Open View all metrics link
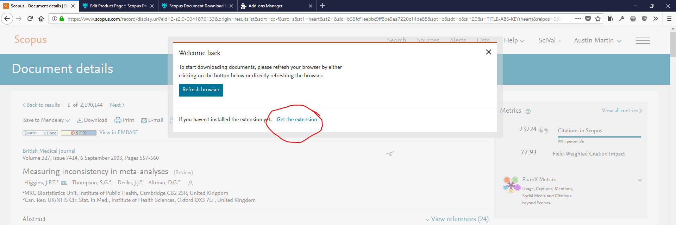The height and width of the screenshot is (225, 676). coord(622,111)
